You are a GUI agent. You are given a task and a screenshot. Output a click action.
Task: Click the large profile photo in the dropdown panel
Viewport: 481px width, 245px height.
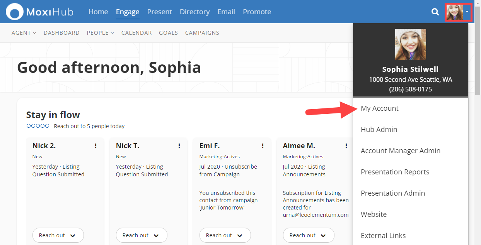coord(410,44)
